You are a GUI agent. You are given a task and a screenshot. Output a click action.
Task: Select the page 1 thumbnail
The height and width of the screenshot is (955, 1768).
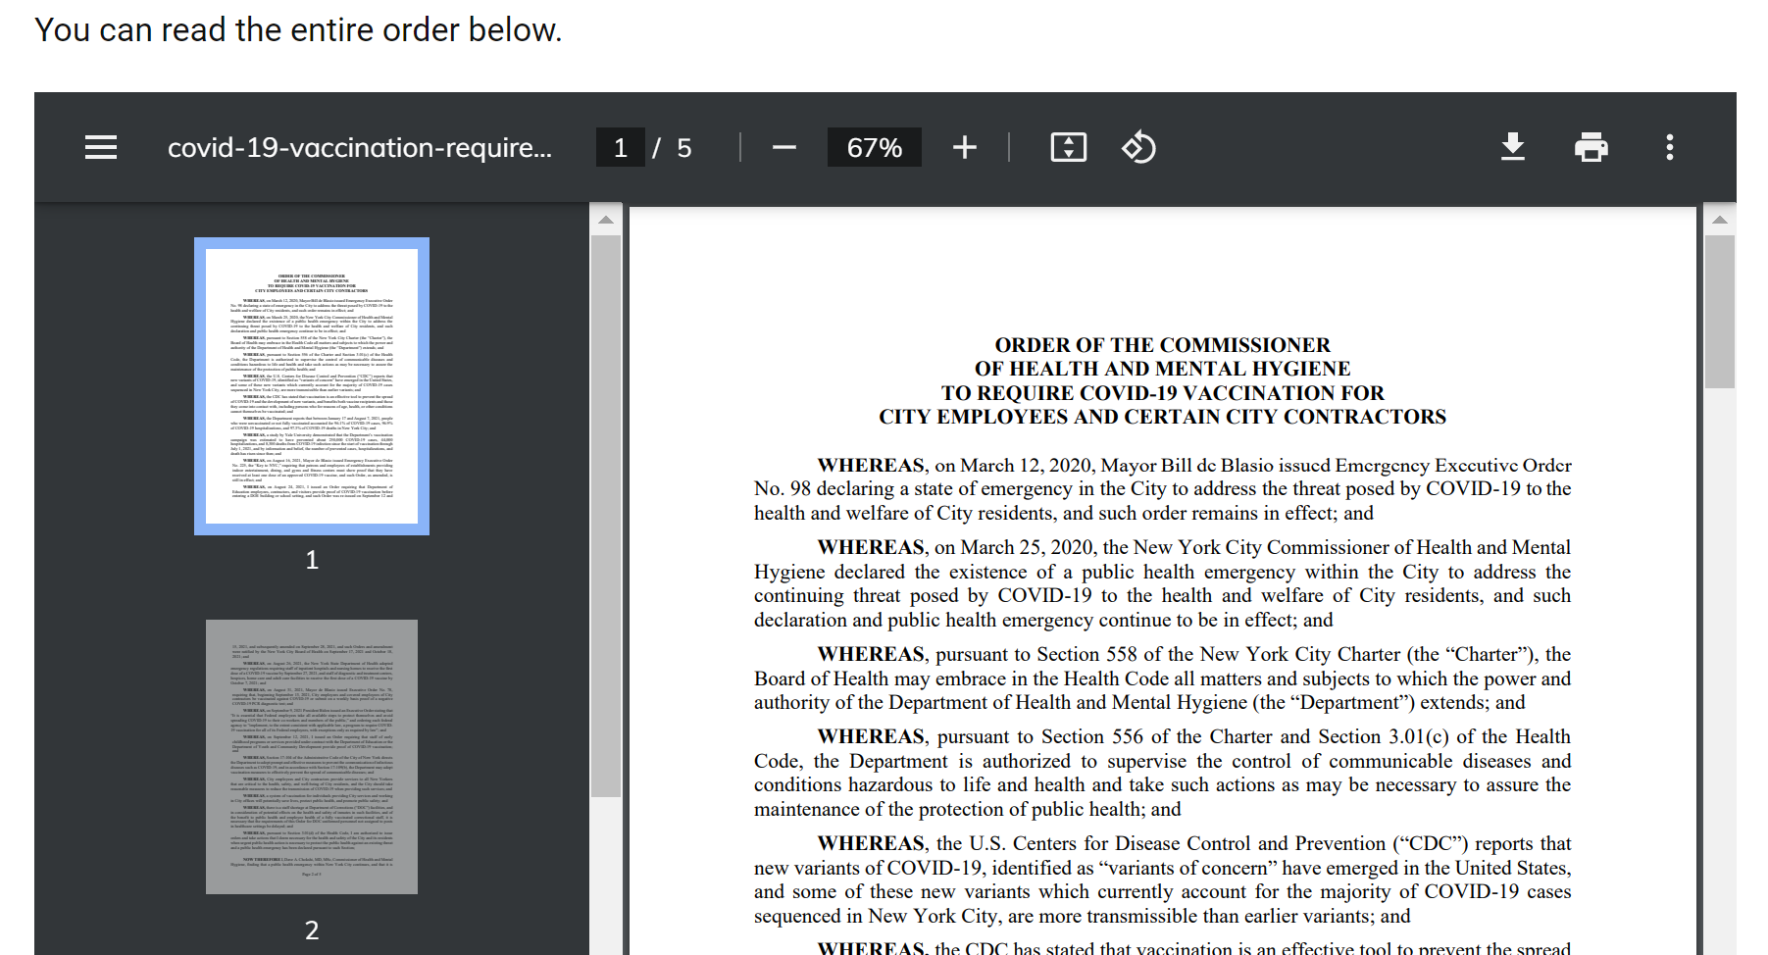pyautogui.click(x=312, y=386)
